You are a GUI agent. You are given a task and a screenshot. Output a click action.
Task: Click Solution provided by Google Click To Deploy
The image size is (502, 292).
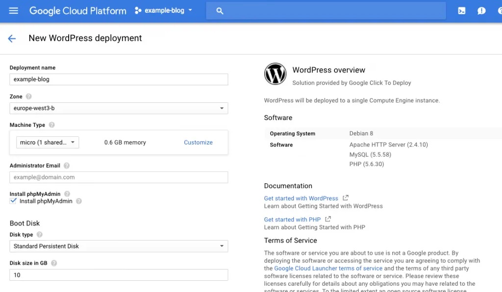coord(351,83)
